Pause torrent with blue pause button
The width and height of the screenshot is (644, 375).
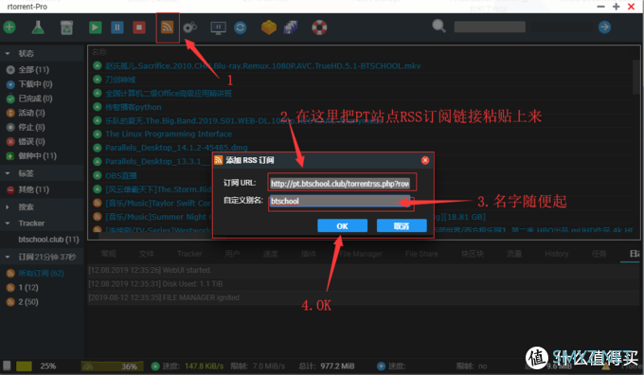click(117, 27)
